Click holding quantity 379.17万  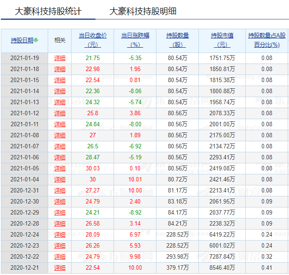178,268
